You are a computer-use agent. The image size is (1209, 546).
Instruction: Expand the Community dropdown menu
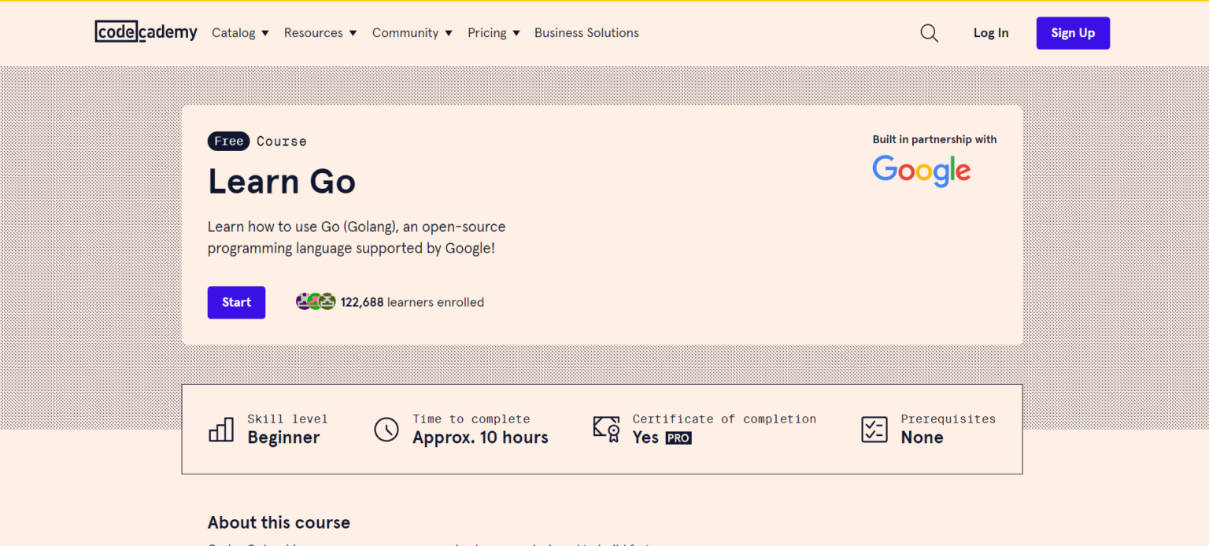(412, 33)
